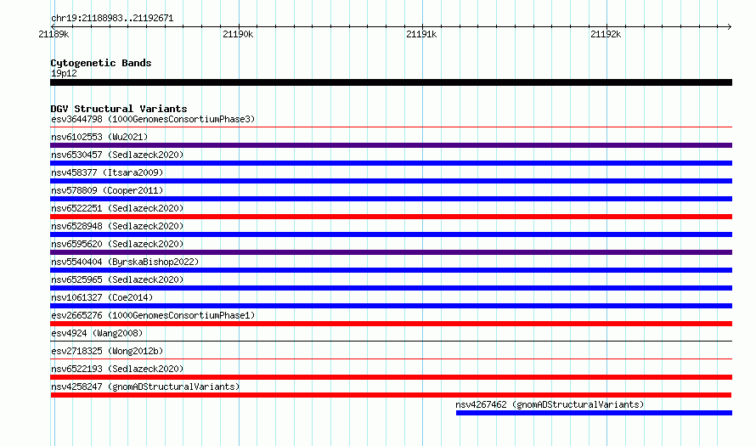Click the thin black esv4924 variant line
Image resolution: width=756 pixels, height=446 pixels.
coord(391,342)
